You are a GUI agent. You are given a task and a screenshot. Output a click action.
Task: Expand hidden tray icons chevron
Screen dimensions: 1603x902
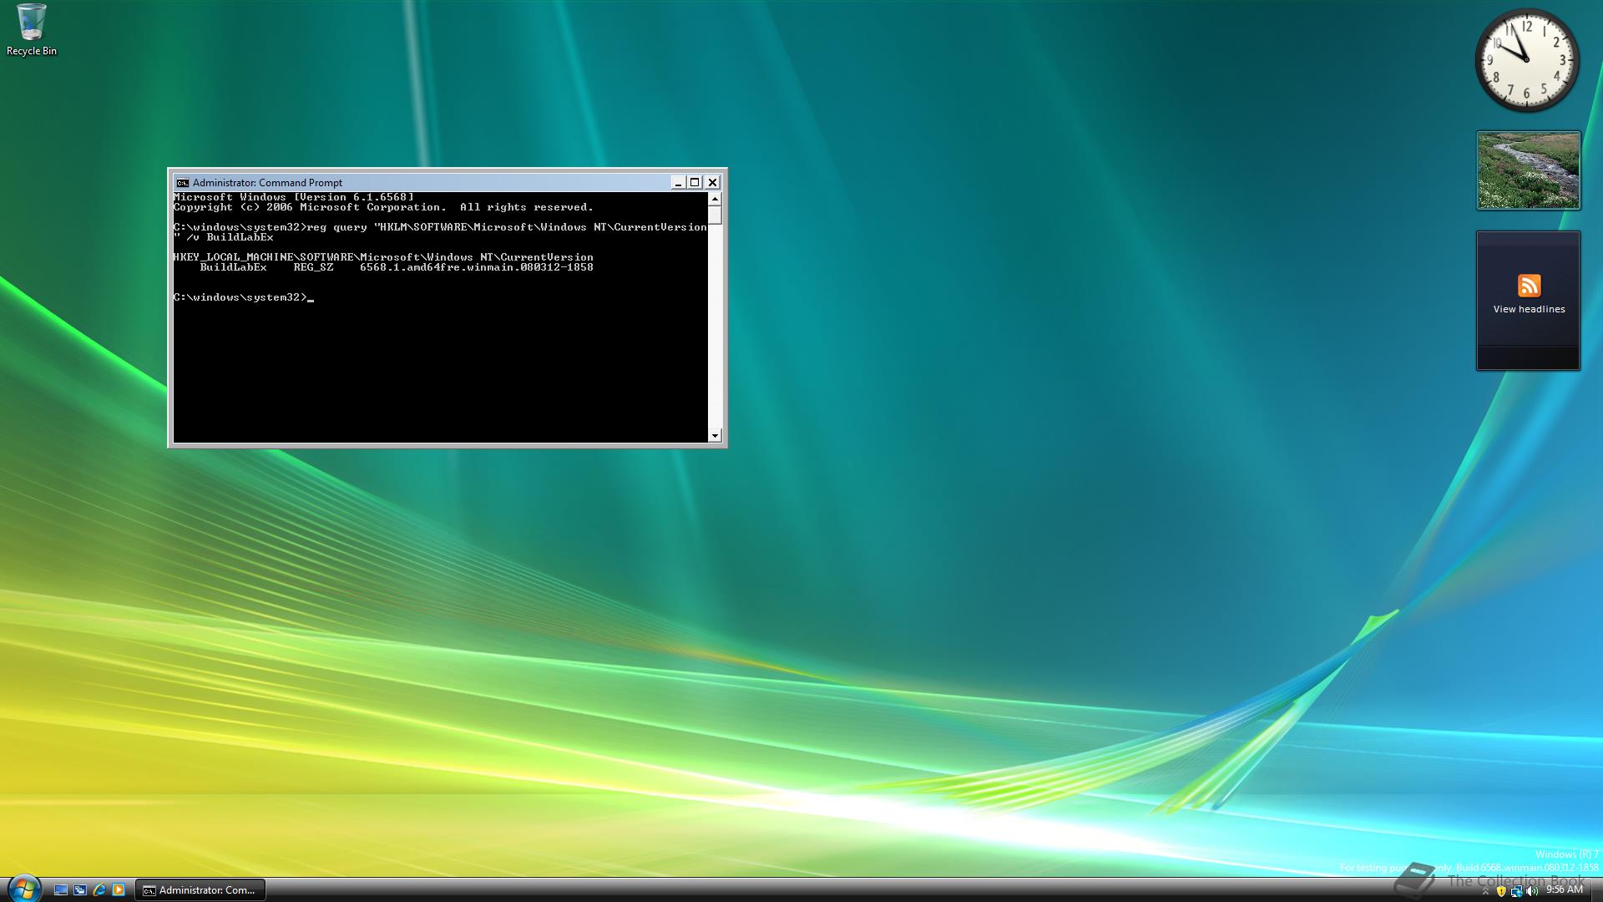(1485, 892)
